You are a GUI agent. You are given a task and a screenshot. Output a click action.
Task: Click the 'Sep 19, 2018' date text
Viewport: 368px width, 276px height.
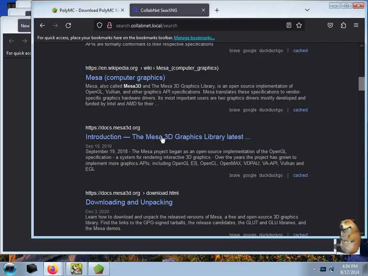pos(98,146)
